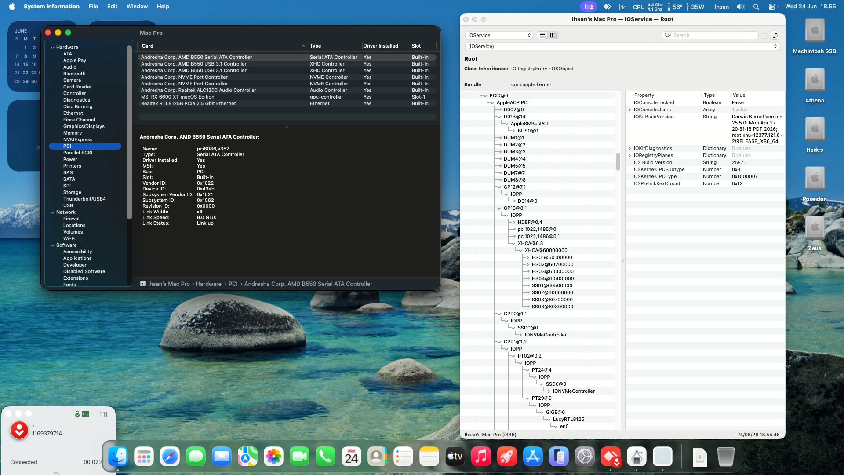This screenshot has height=475, width=844.
Task: Click Hardware in the bottom path bar
Action: [x=208, y=284]
